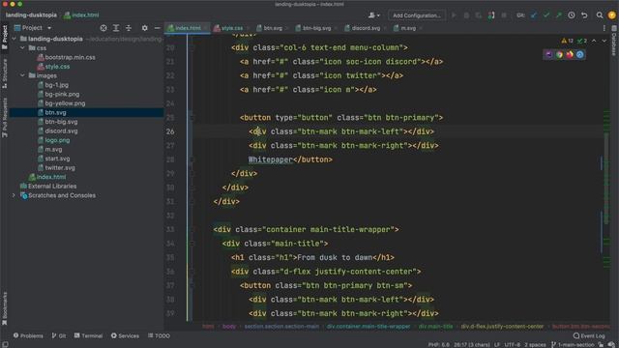
Task: Click the Debug bug icon in toolbar
Action: pyautogui.click(x=466, y=15)
